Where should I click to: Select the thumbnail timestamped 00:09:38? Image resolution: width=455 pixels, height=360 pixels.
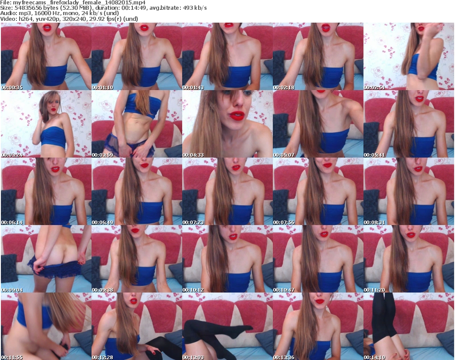pos(137,259)
